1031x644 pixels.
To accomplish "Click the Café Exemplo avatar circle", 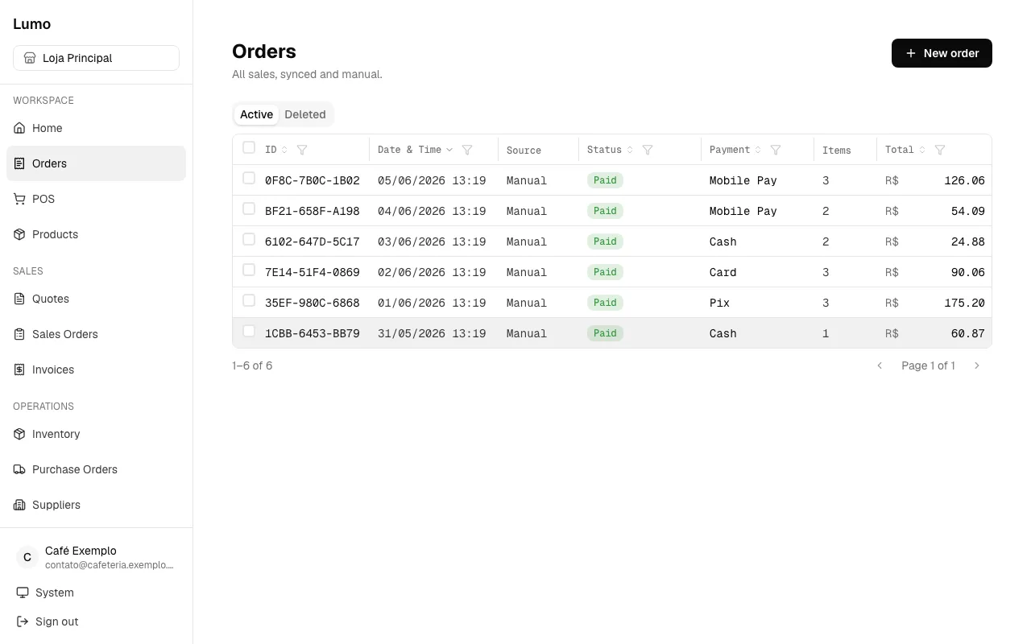I will click(27, 557).
